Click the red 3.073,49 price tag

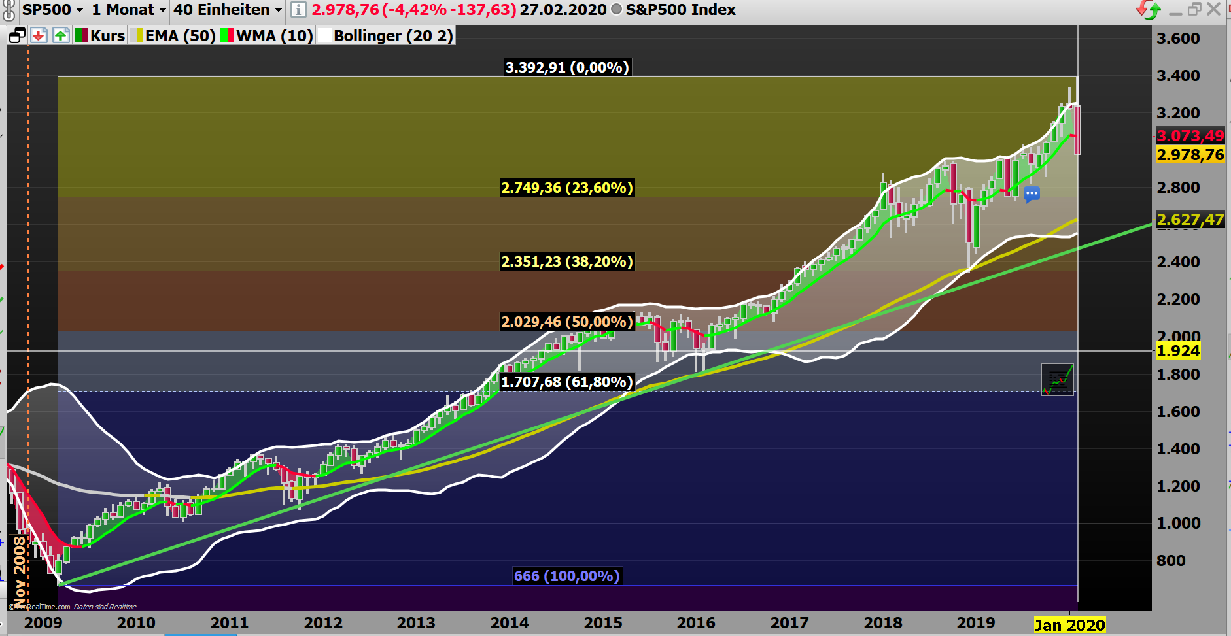1190,135
